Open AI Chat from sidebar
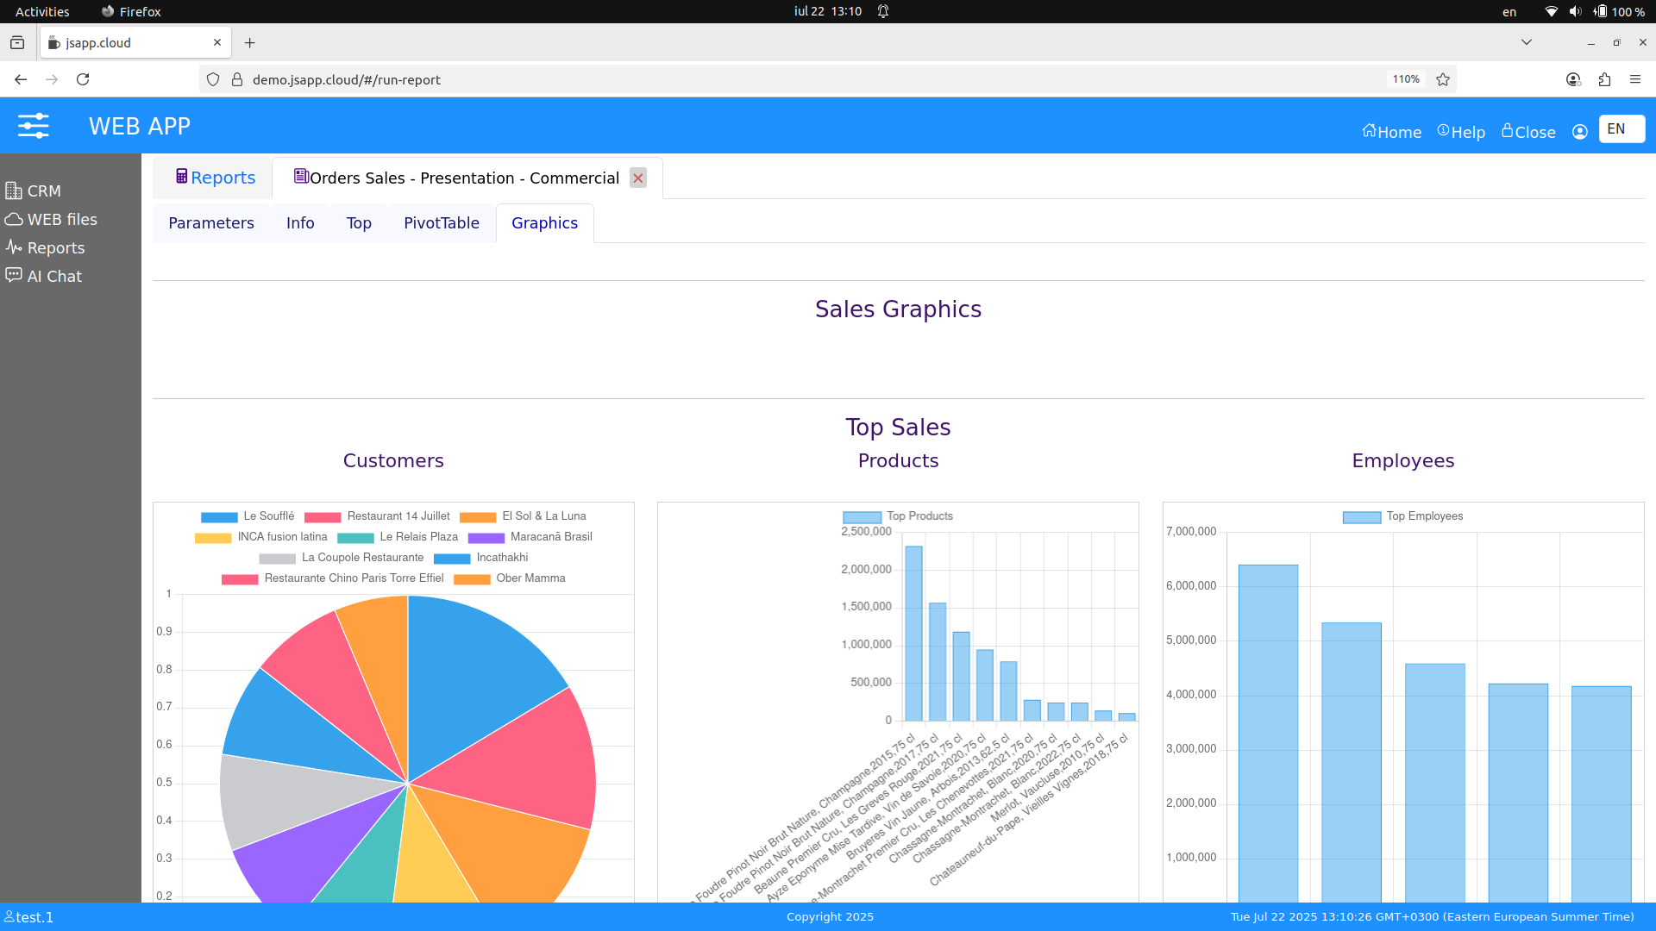 (53, 276)
